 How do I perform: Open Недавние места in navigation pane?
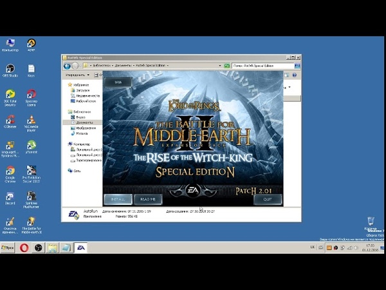[x=85, y=95]
